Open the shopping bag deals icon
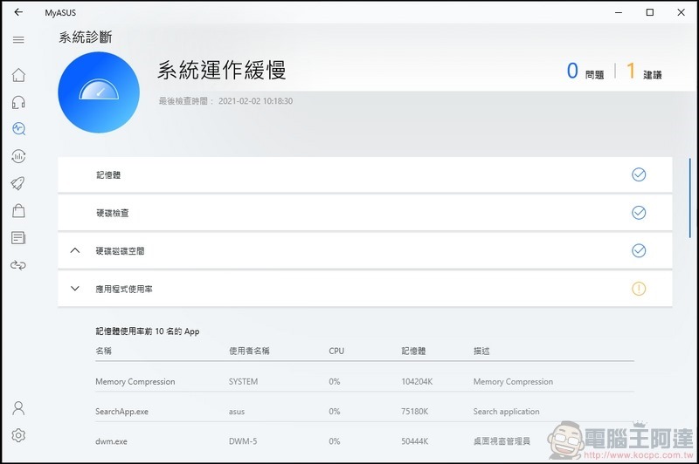The width and height of the screenshot is (699, 464). point(18,210)
